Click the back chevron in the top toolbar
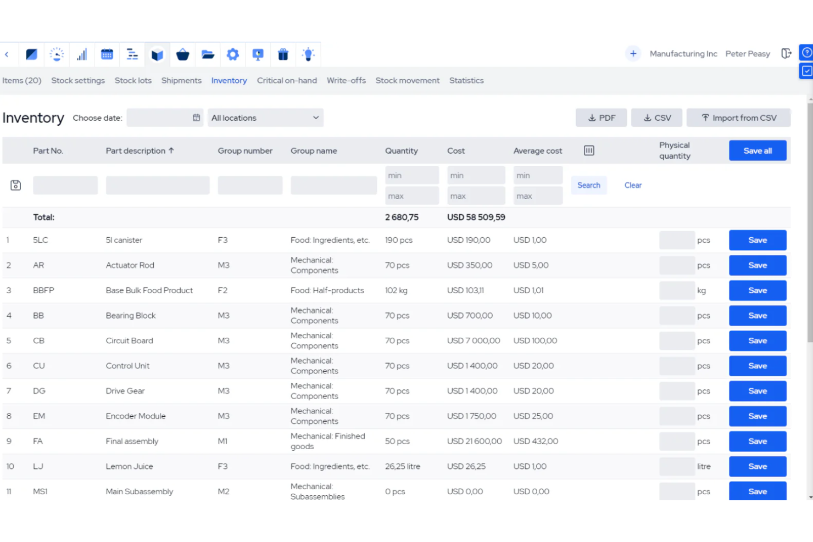 (x=7, y=54)
